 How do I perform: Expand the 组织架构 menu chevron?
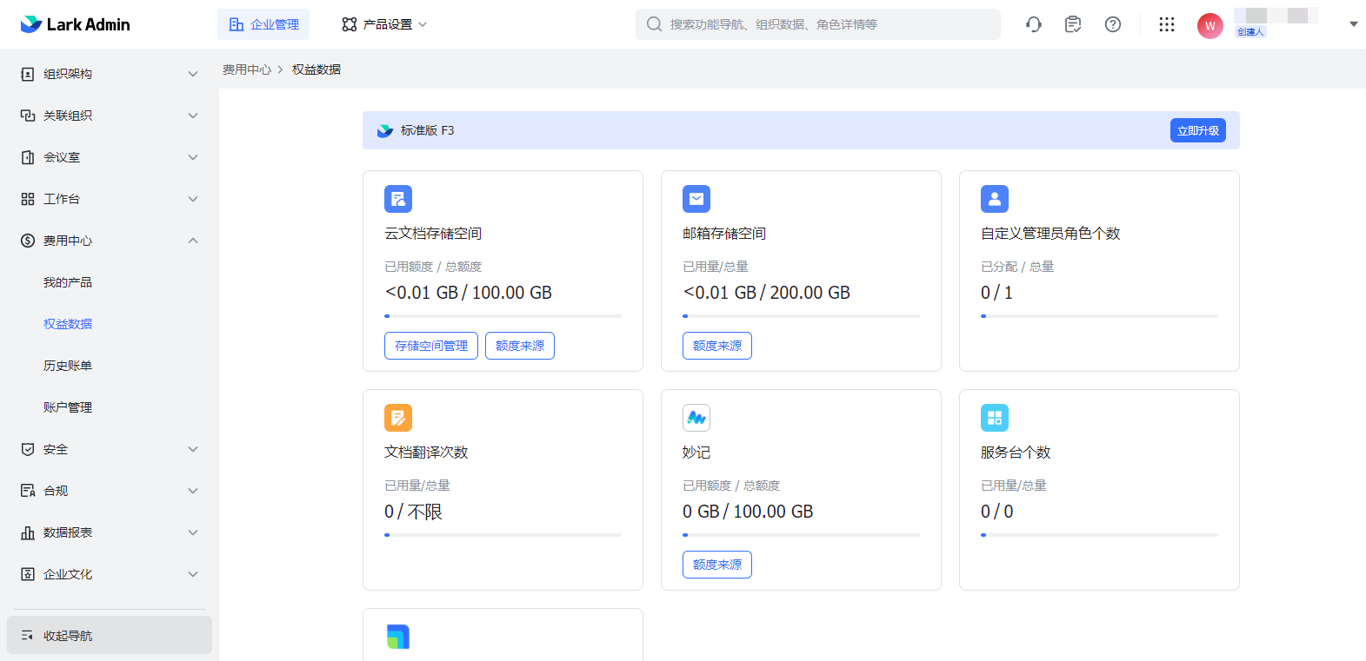coord(193,74)
